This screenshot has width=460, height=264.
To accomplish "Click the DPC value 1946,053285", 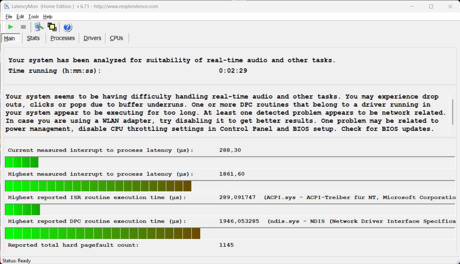I will pyautogui.click(x=239, y=221).
